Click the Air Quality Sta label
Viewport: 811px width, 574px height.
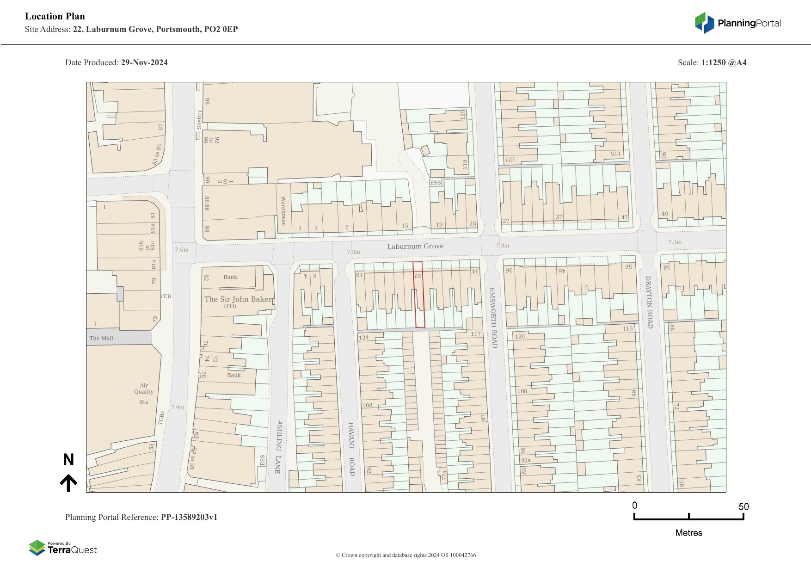144,394
